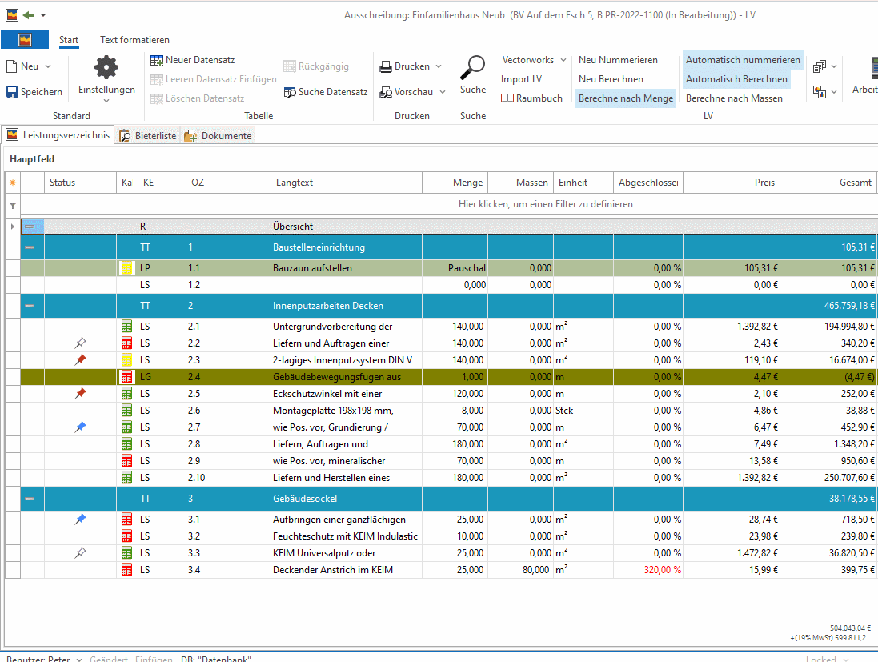
Task: Switch to the Bieterliste tab
Action: pos(148,135)
